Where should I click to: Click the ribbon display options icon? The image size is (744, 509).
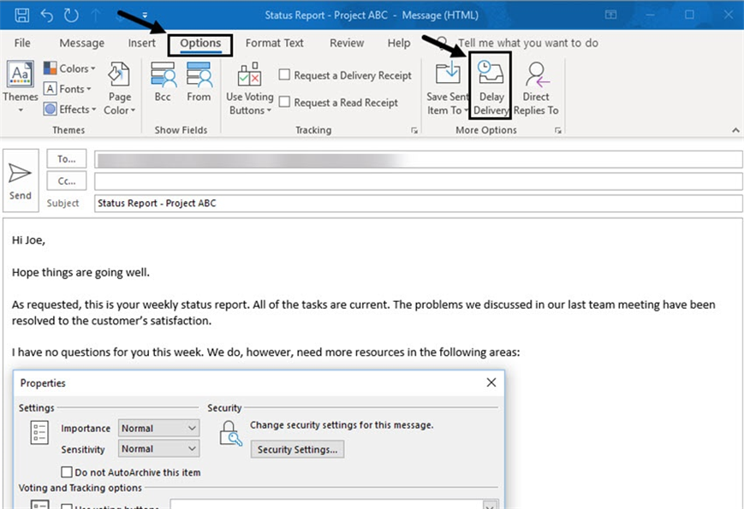pyautogui.click(x=610, y=15)
